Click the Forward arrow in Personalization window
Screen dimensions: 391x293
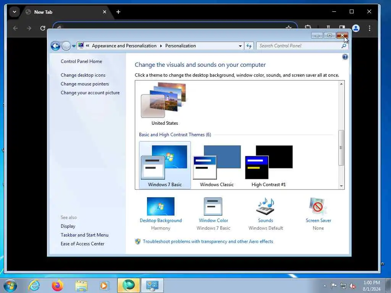click(x=66, y=46)
